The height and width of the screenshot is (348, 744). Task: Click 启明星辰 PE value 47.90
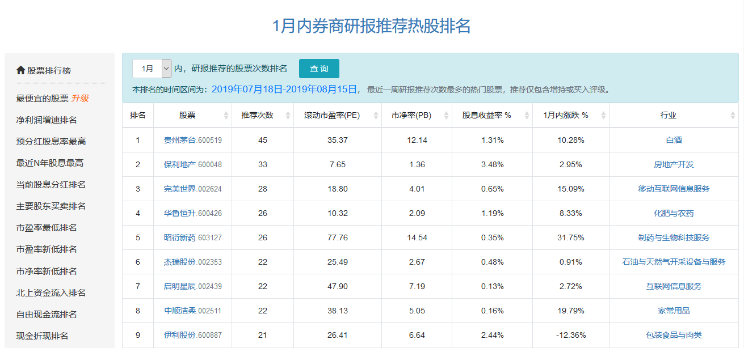338,286
